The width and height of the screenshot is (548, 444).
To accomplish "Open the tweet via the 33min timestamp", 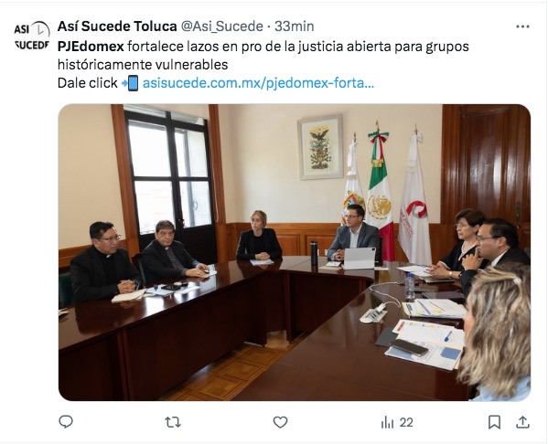I will click(295, 26).
